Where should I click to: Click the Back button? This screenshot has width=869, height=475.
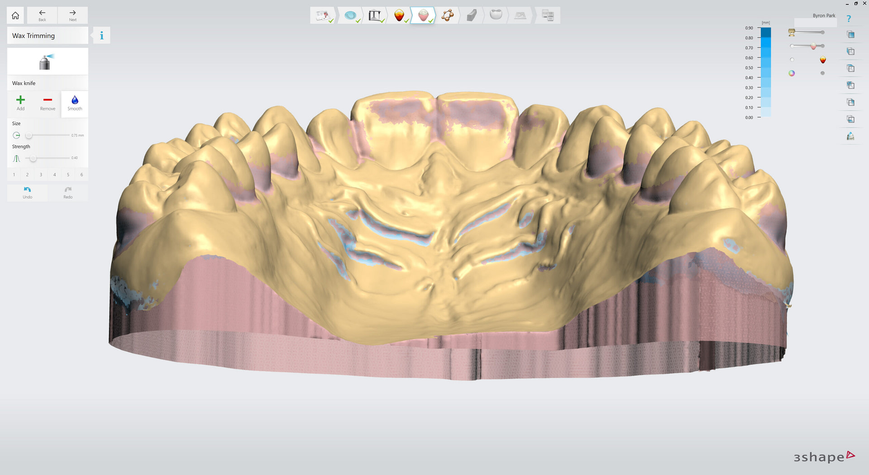coord(42,15)
